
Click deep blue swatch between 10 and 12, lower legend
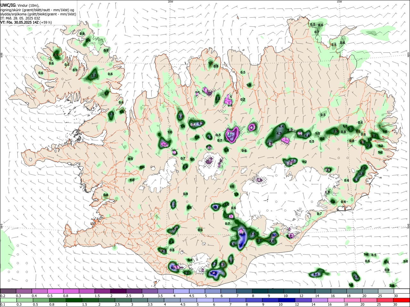[286, 300]
